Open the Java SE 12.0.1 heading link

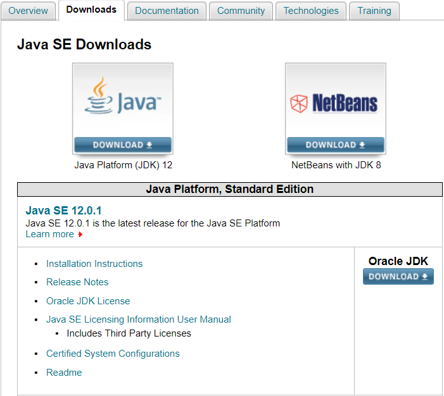pyautogui.click(x=63, y=211)
